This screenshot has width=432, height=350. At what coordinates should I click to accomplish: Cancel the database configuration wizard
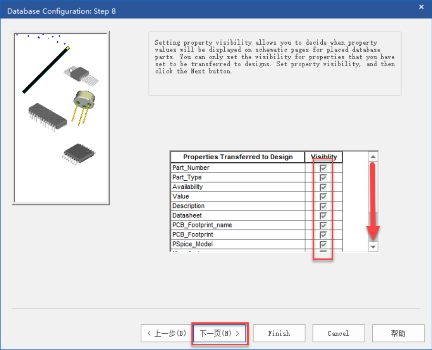[x=338, y=333]
